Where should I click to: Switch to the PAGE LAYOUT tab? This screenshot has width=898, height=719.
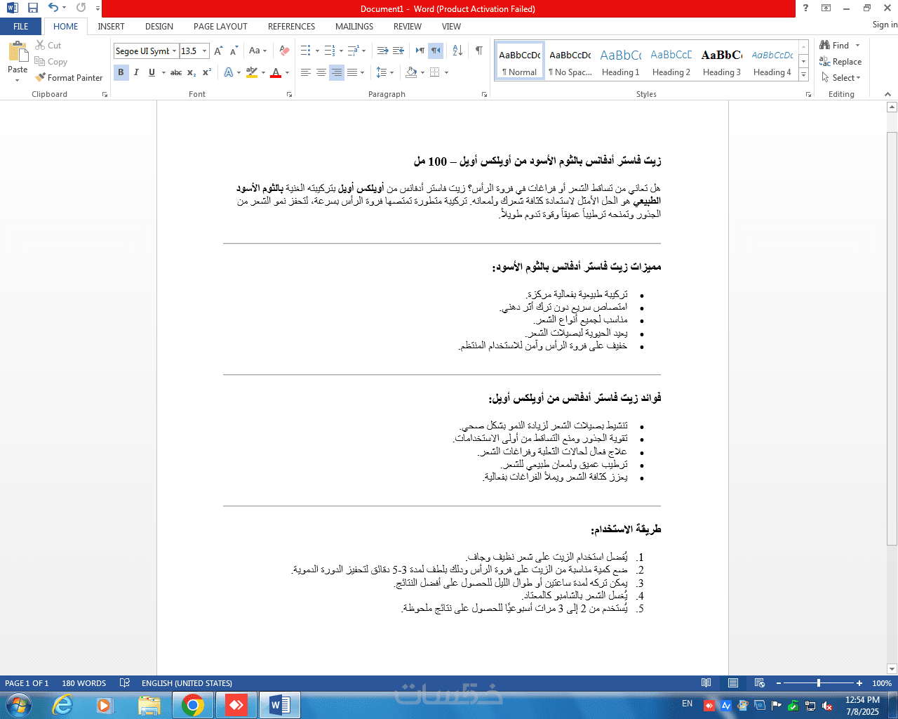point(220,27)
